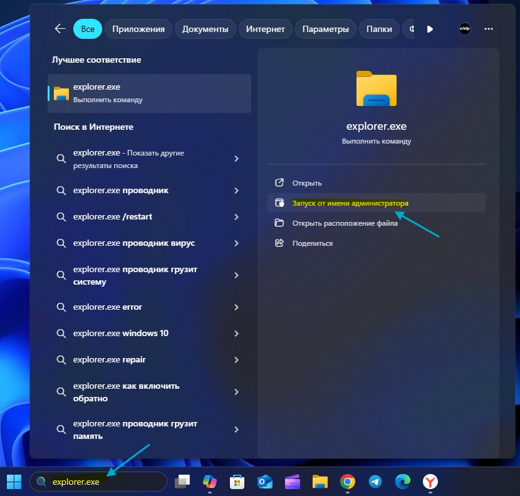Select explorer.exe best match result

click(x=149, y=93)
